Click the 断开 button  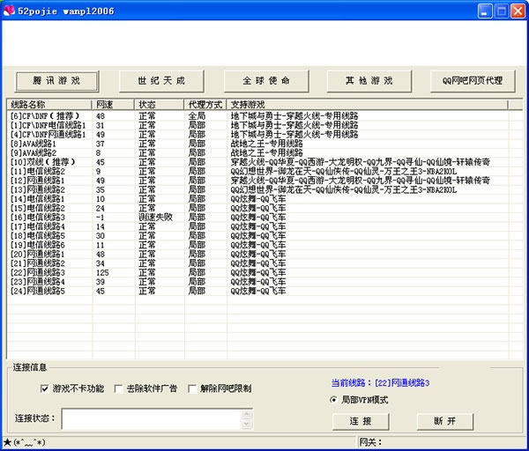point(445,421)
